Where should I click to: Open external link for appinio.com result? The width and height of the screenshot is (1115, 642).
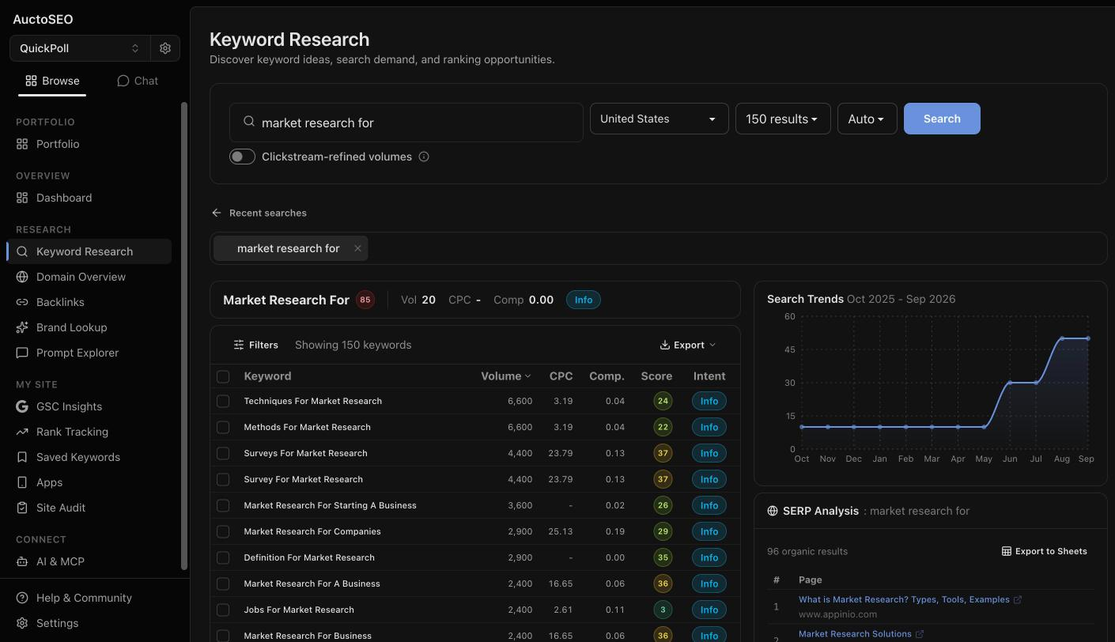(1017, 599)
